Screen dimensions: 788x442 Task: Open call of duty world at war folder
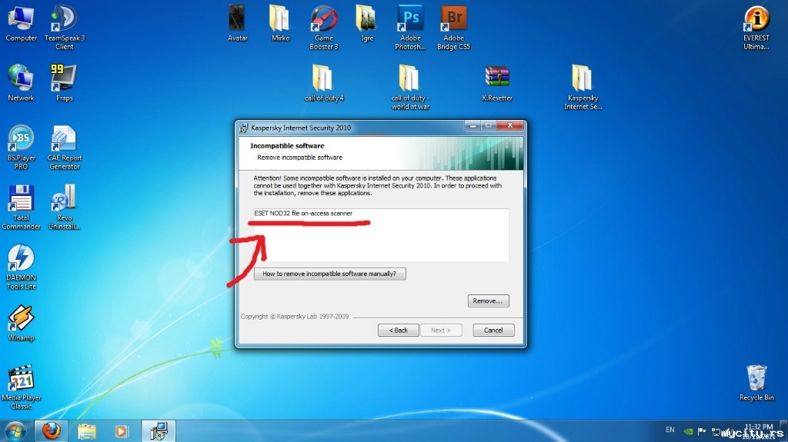point(410,87)
